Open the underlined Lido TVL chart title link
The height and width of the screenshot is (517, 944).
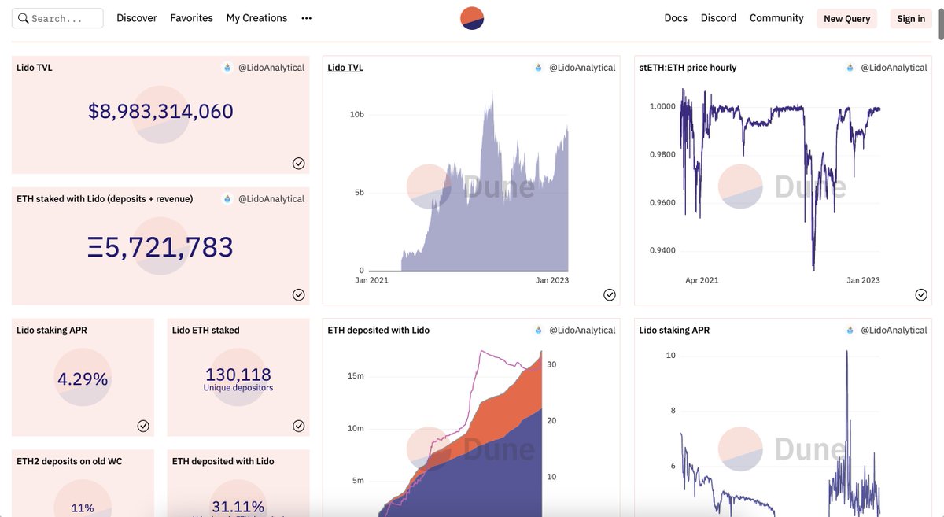(x=345, y=68)
